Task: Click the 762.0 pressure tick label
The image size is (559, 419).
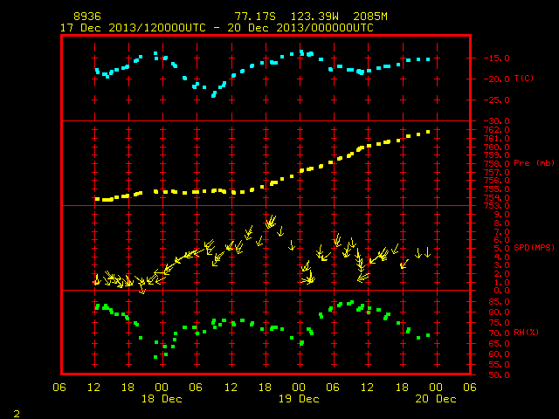Action: pyautogui.click(x=496, y=130)
